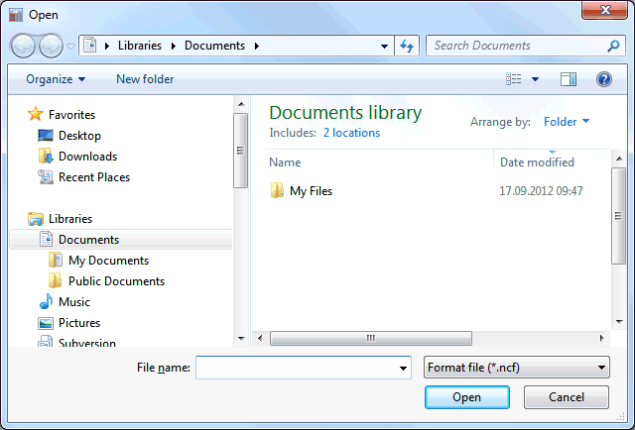The width and height of the screenshot is (635, 430).
Task: Select Pictures library in tree
Action: [79, 323]
